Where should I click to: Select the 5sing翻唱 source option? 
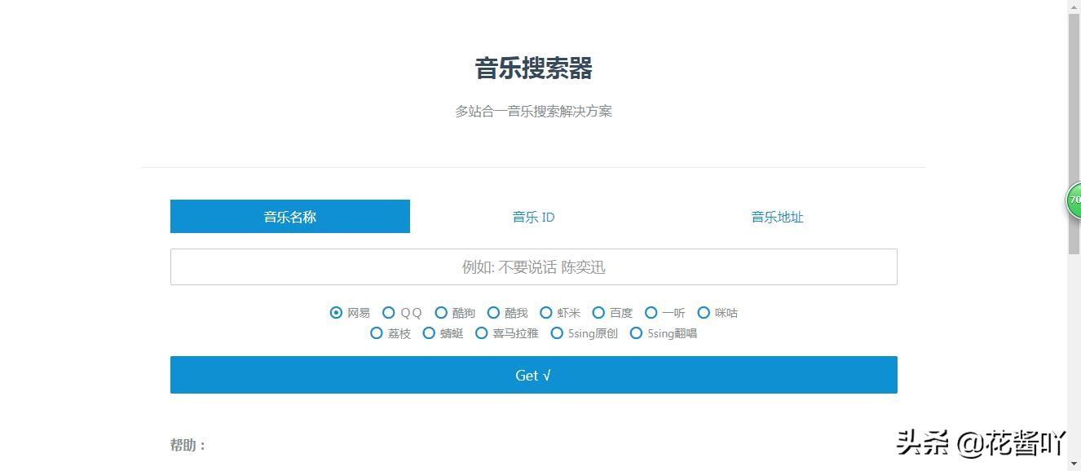(x=636, y=332)
